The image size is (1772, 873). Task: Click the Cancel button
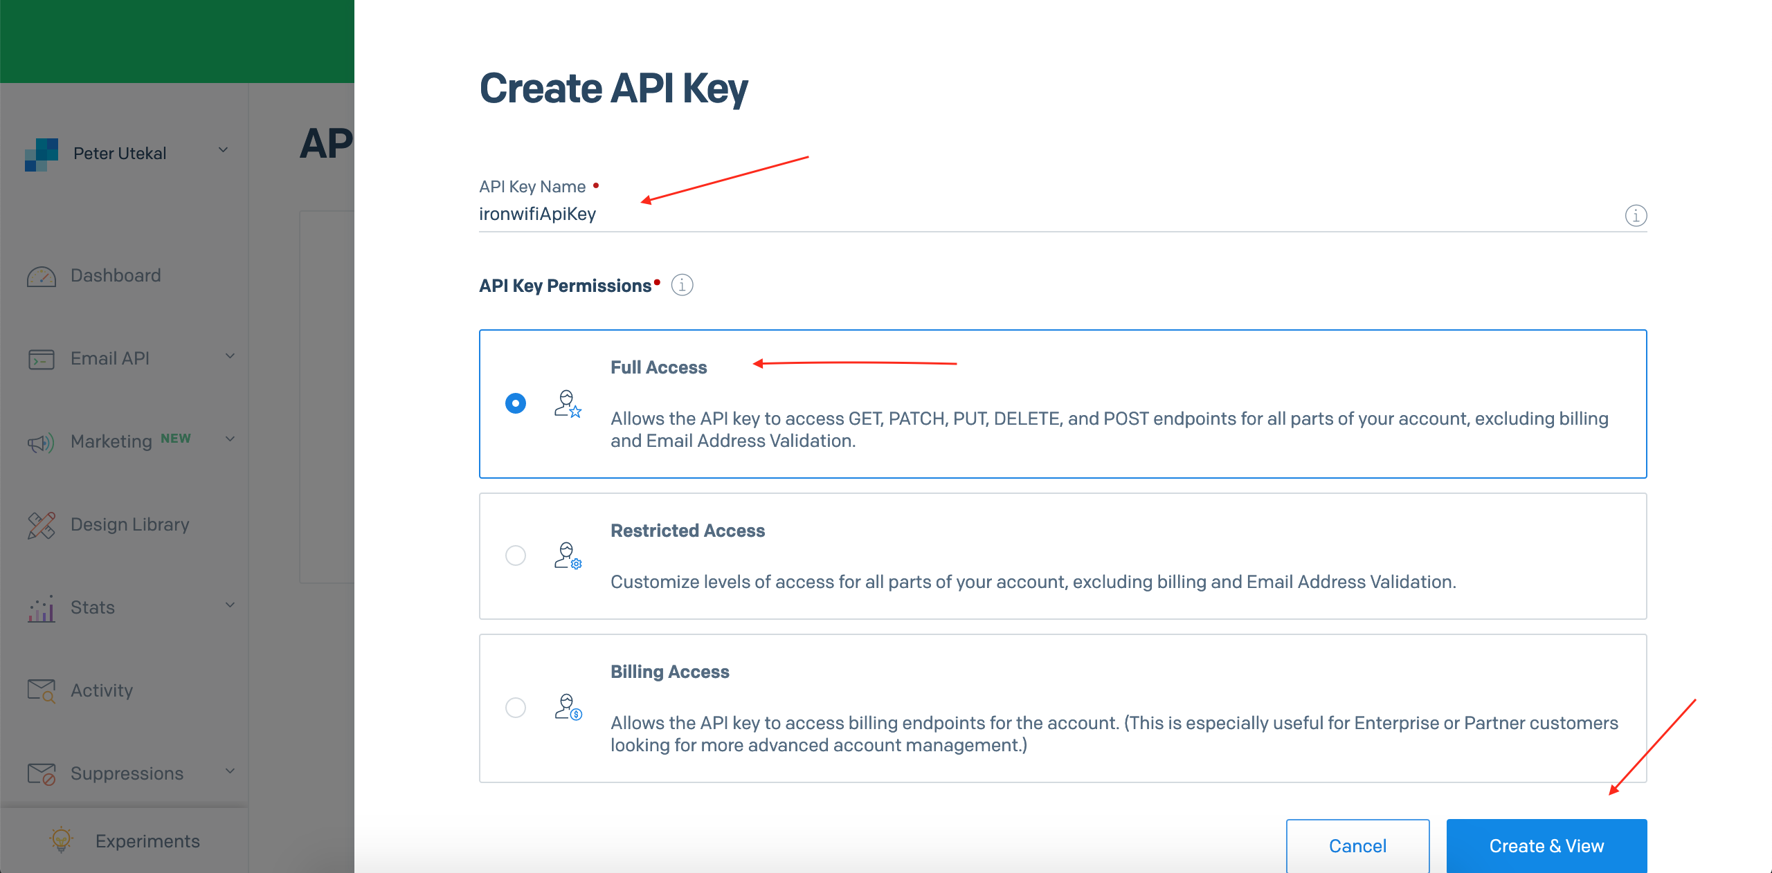1357,845
